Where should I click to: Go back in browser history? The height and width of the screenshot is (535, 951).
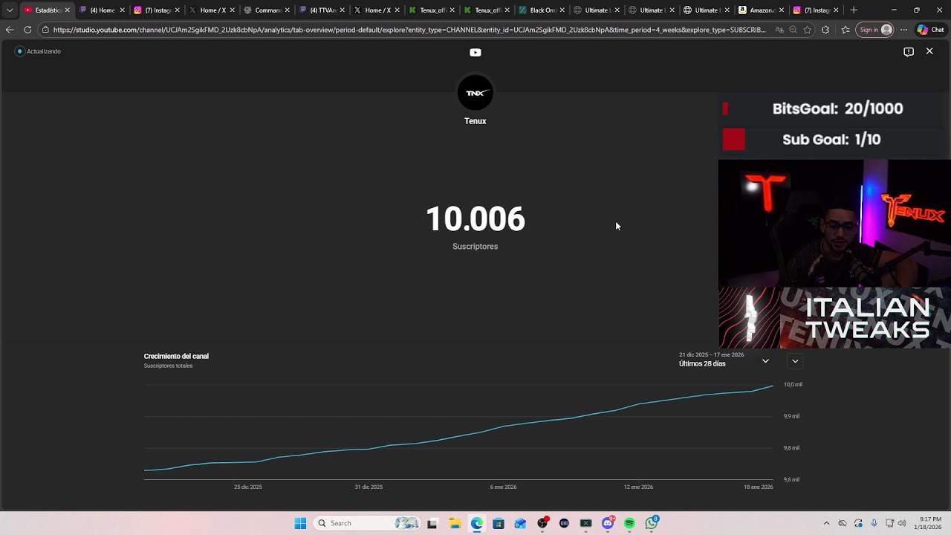10,30
